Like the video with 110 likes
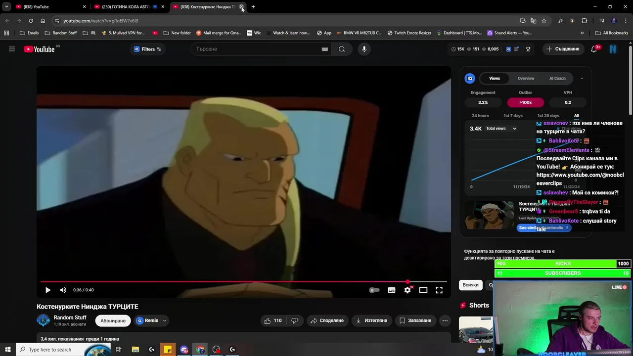 [273, 320]
